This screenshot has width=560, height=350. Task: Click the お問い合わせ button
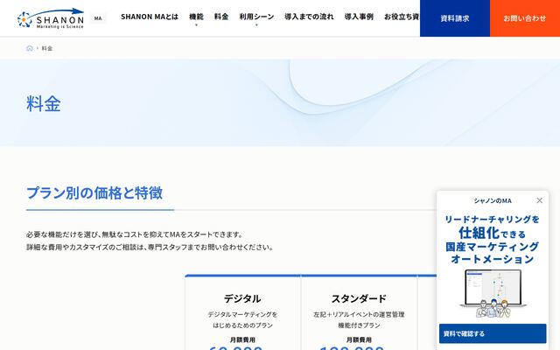click(525, 18)
